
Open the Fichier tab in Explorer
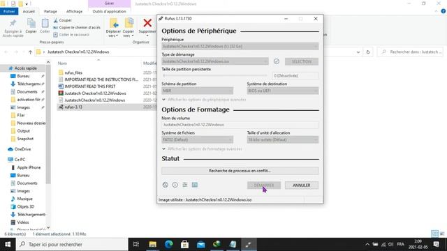tap(9, 11)
